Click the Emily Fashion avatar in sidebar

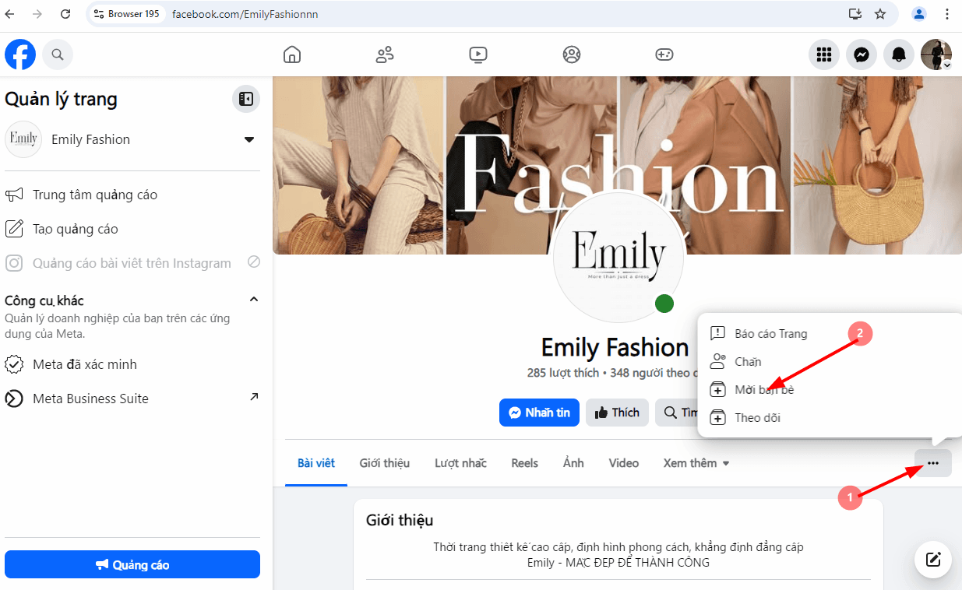(23, 139)
